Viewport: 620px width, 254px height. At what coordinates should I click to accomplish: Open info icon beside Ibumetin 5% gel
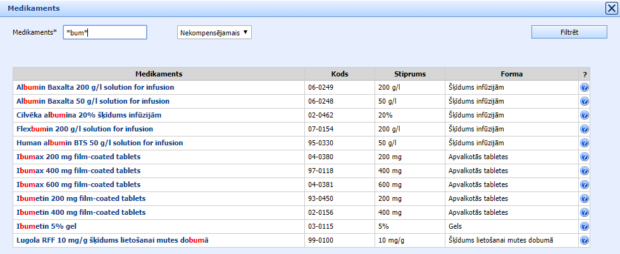tap(585, 226)
